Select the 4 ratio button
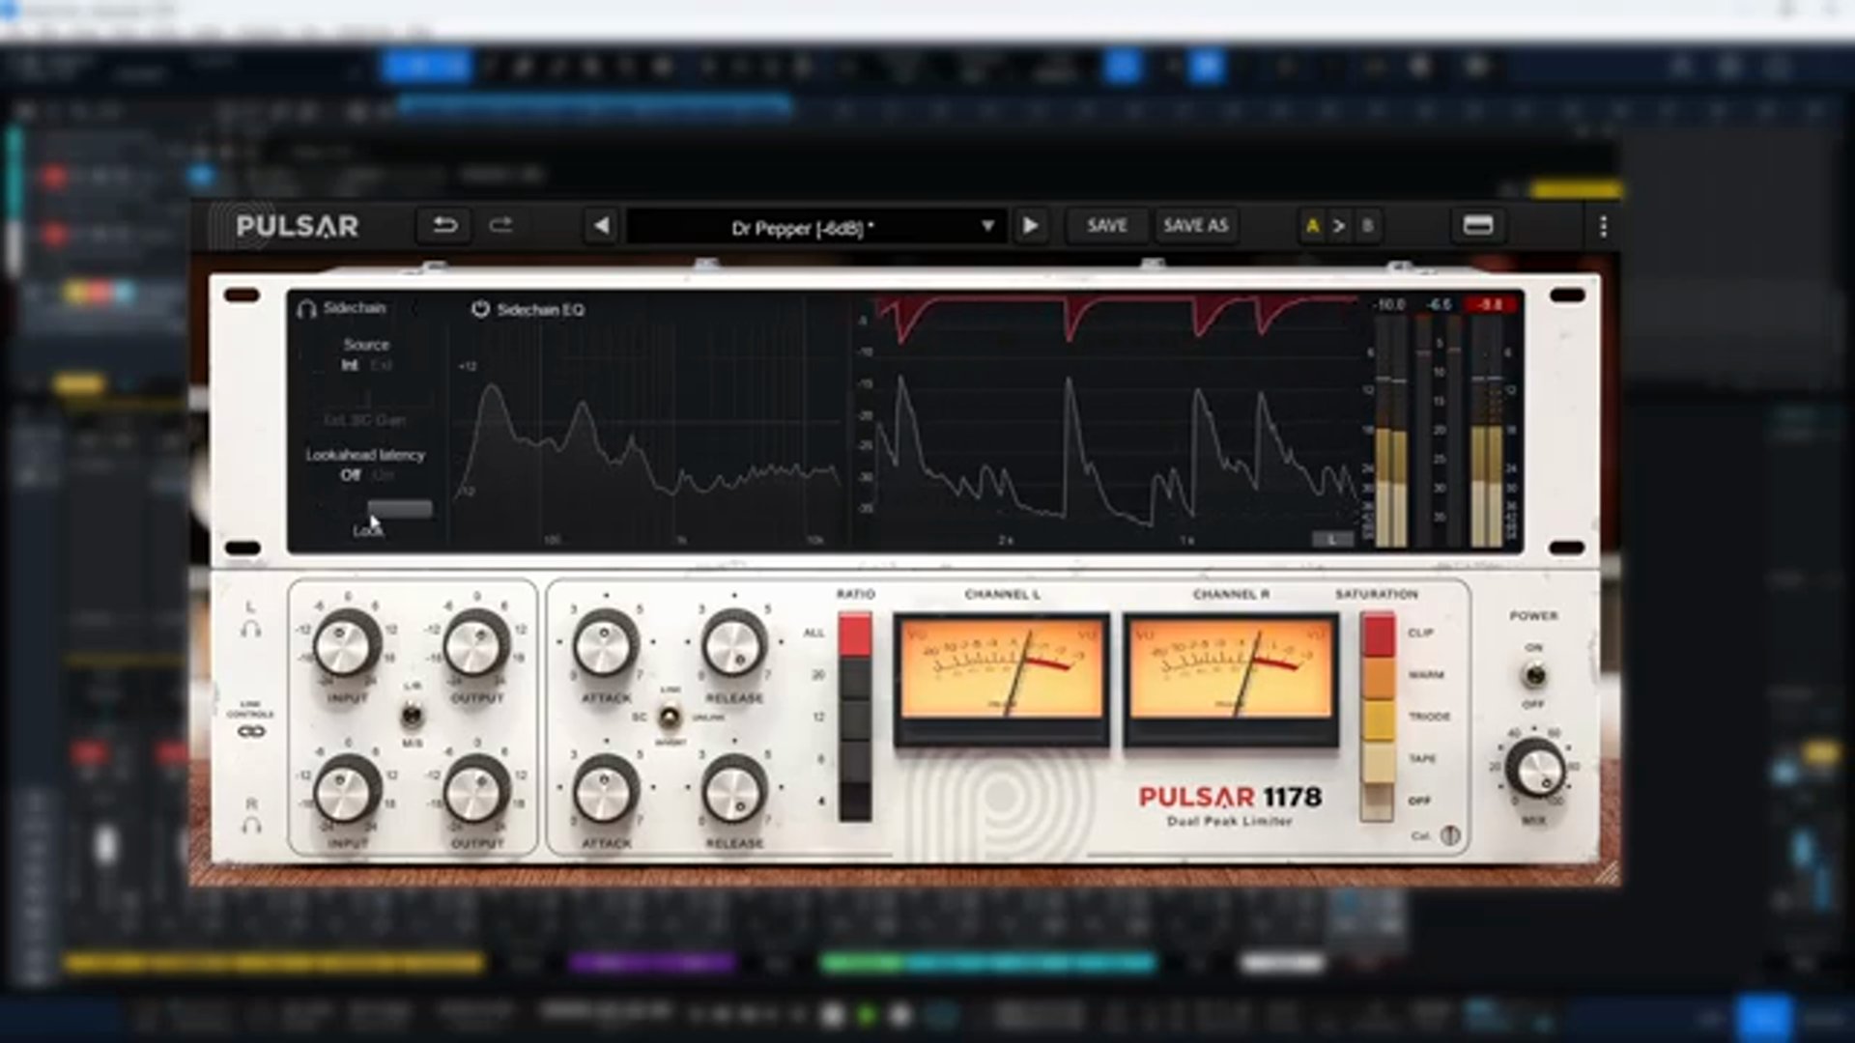 click(855, 802)
